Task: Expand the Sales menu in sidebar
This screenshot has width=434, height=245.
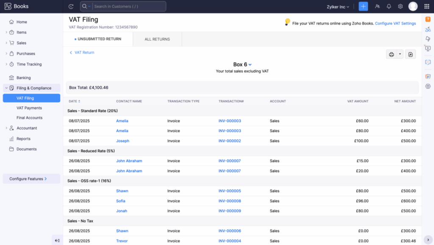Action: [21, 43]
